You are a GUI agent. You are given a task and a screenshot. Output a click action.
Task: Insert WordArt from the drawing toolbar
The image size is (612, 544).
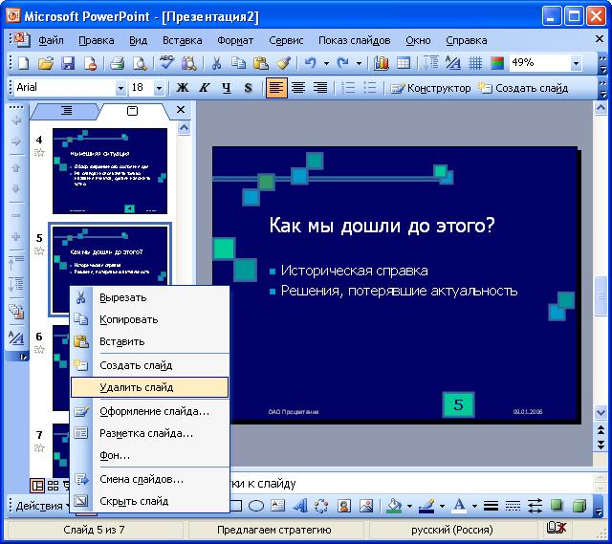pyautogui.click(x=300, y=505)
